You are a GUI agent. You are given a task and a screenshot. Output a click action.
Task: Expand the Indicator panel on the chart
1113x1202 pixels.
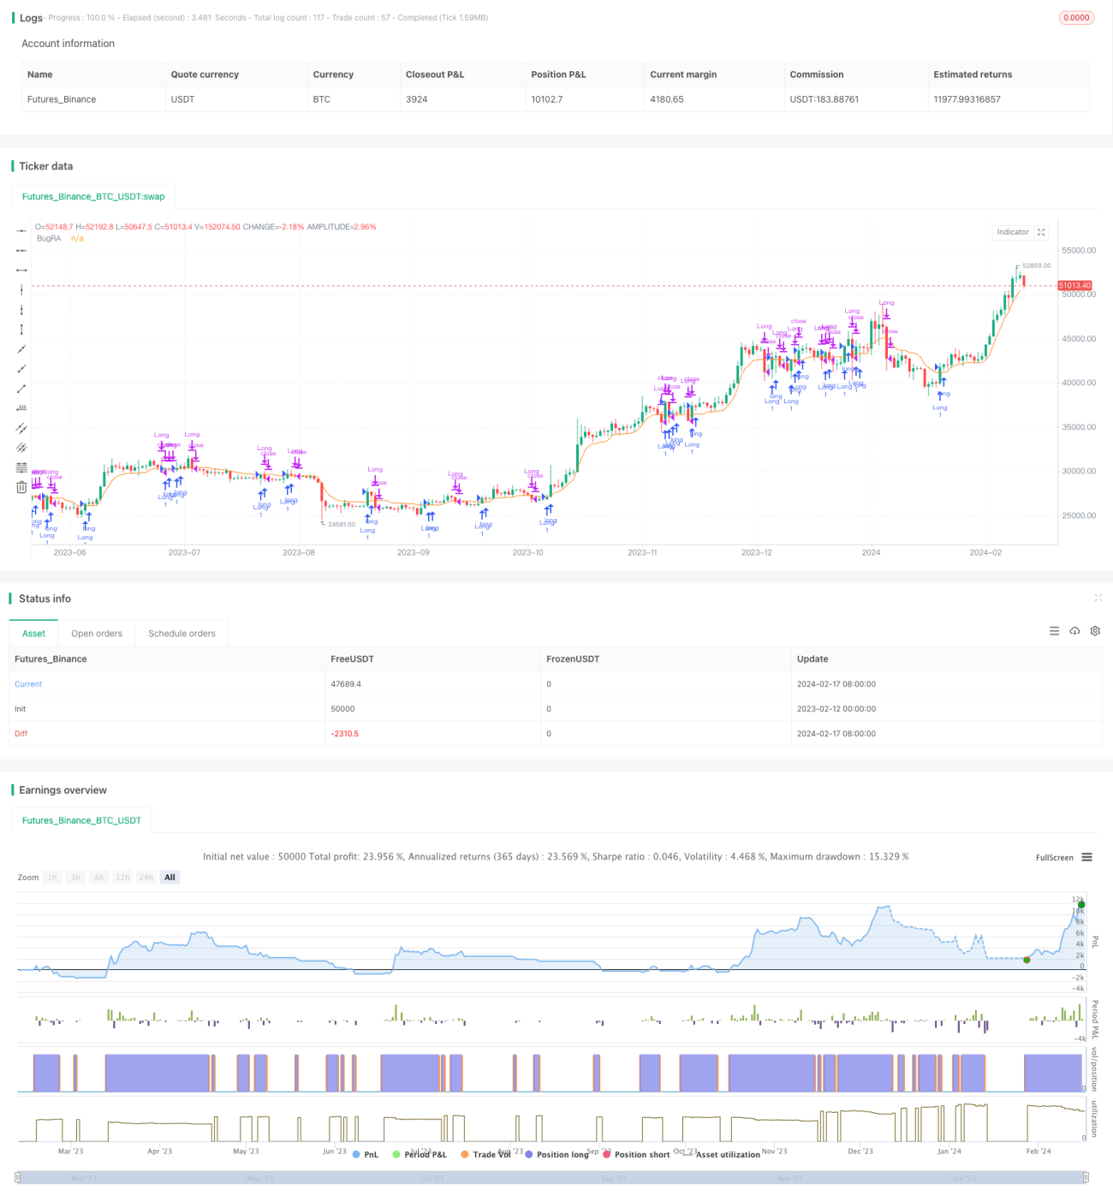(x=1041, y=232)
